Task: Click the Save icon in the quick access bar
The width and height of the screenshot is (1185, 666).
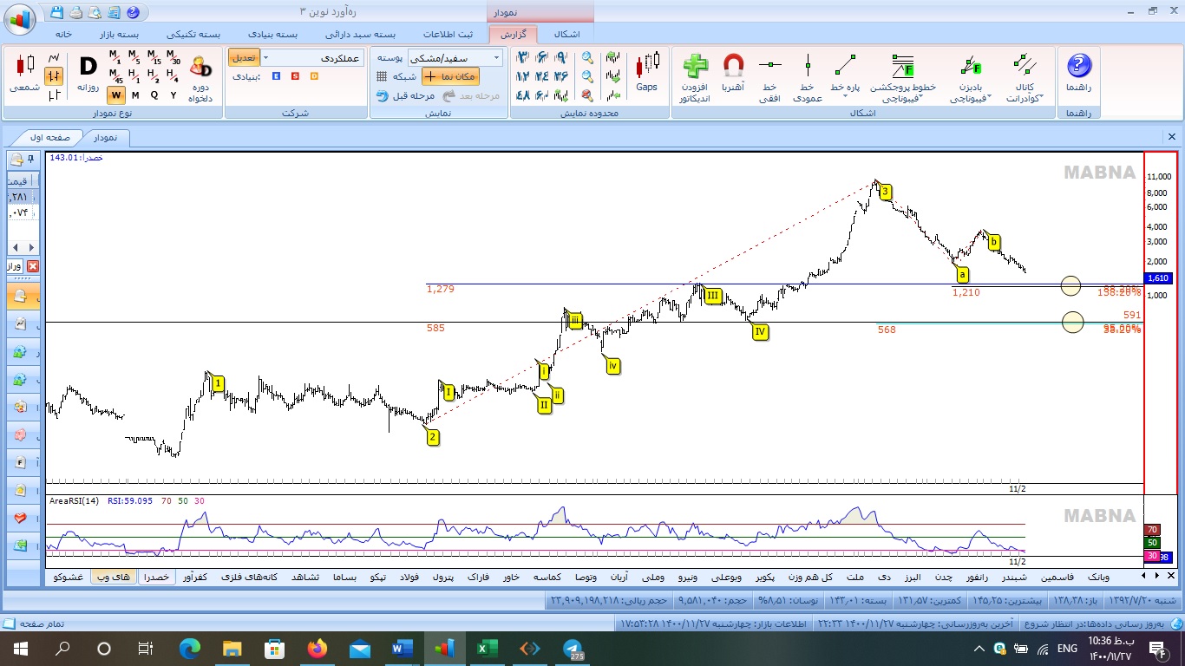Action: click(x=56, y=13)
